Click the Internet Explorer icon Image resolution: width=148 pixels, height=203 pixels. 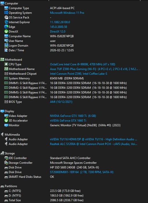pos(6,22)
